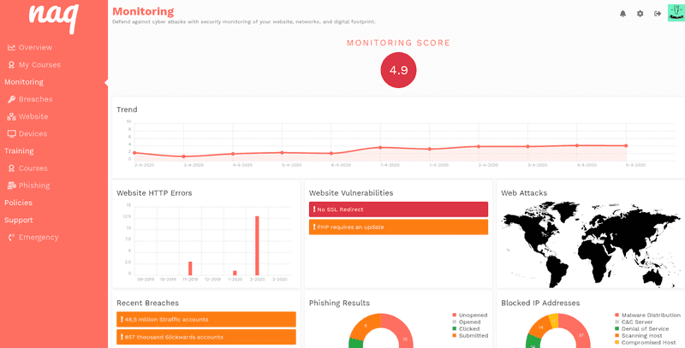
Task: Open the Policies sidebar item
Action: (18, 203)
